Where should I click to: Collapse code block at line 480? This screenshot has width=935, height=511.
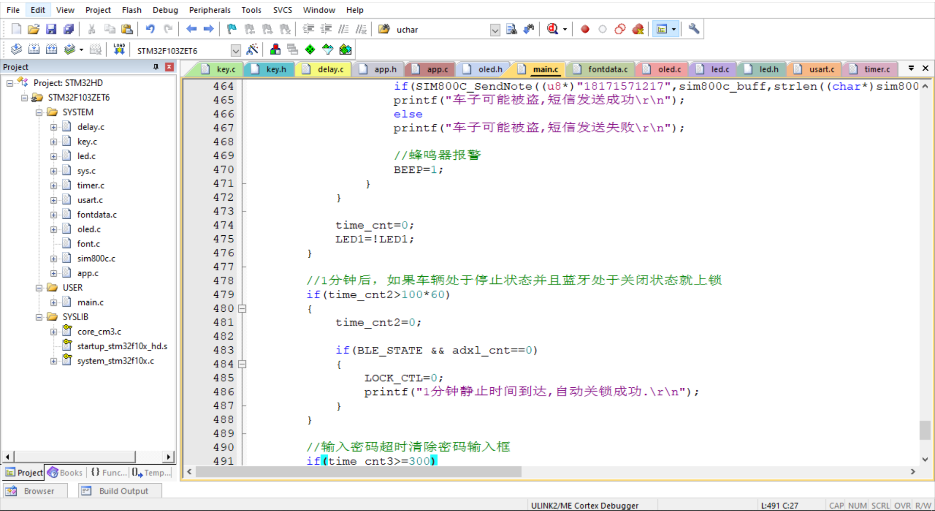point(242,308)
